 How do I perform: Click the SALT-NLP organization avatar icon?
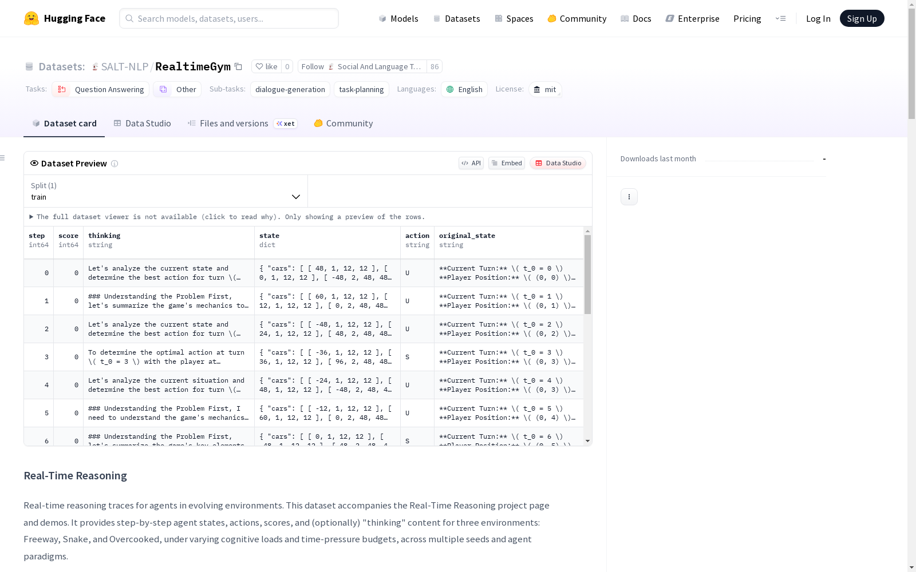click(95, 66)
